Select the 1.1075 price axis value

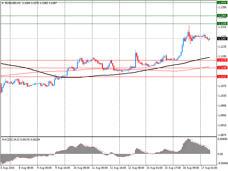pyautogui.click(x=222, y=86)
